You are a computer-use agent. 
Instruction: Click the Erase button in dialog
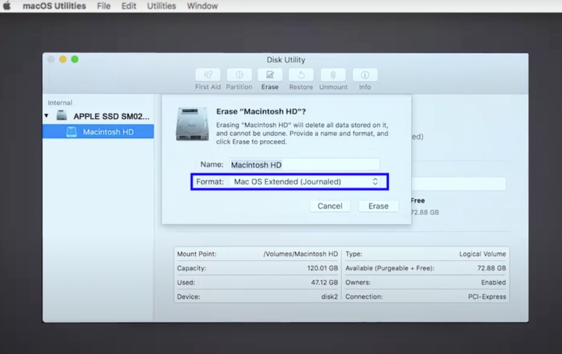pyautogui.click(x=379, y=206)
